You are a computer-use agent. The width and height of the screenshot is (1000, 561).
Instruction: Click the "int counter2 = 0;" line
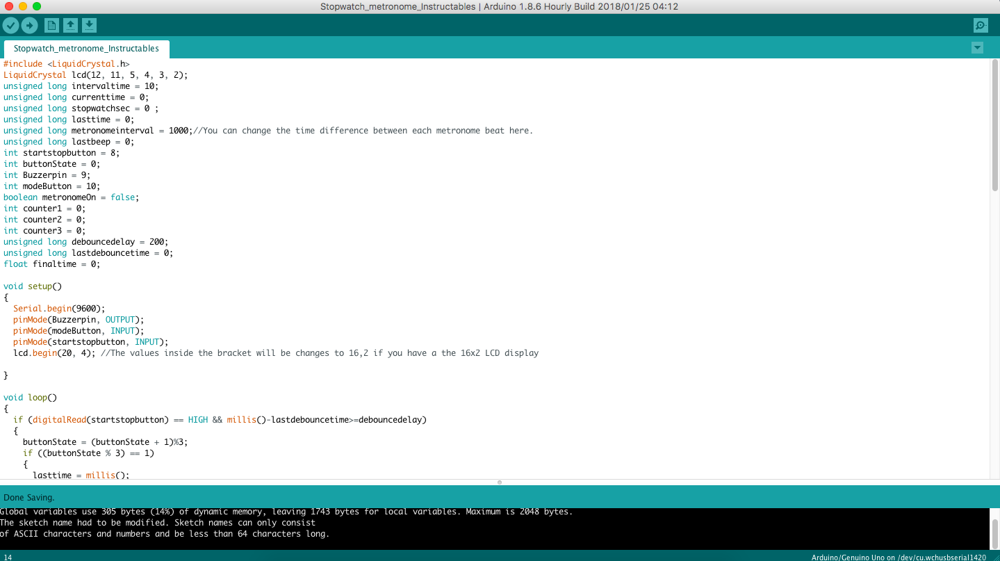click(44, 220)
